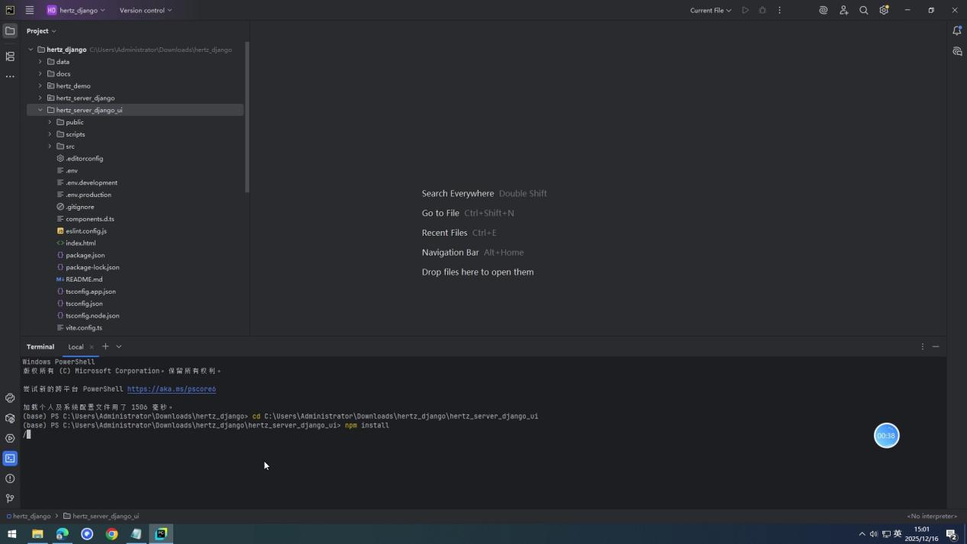Open Search Everywhere via magnifier icon
This screenshot has height=544, width=967.
click(863, 10)
